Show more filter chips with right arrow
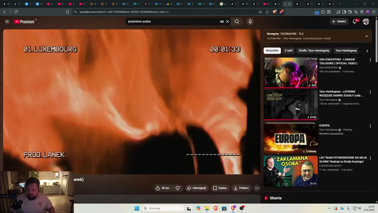This screenshot has height=213, width=378. [367, 51]
